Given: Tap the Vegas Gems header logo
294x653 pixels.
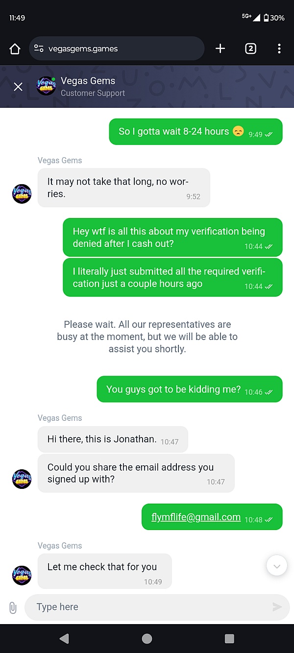Looking at the screenshot, I should pyautogui.click(x=46, y=86).
